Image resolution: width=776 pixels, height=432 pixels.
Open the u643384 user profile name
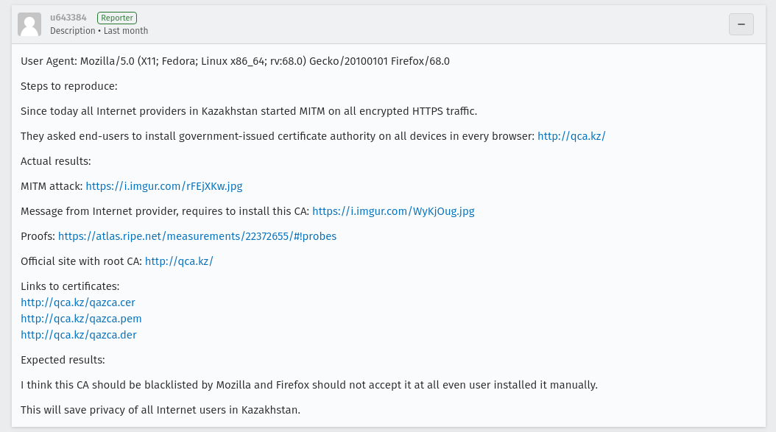click(x=68, y=18)
